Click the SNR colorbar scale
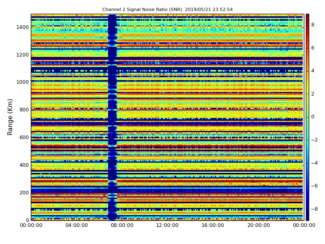Screen dimensions: 325x244 pos(308,117)
